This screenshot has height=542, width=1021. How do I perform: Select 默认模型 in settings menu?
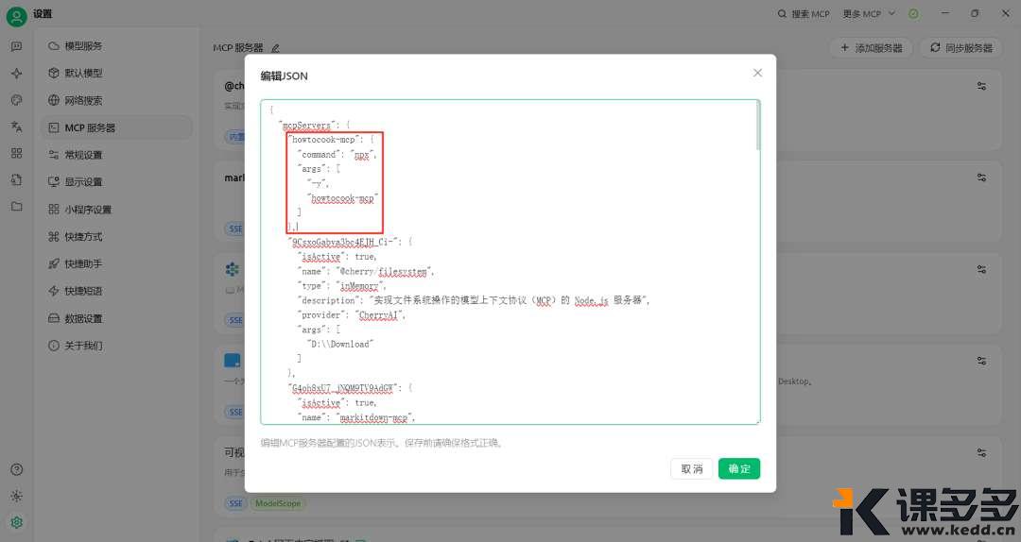(x=116, y=73)
